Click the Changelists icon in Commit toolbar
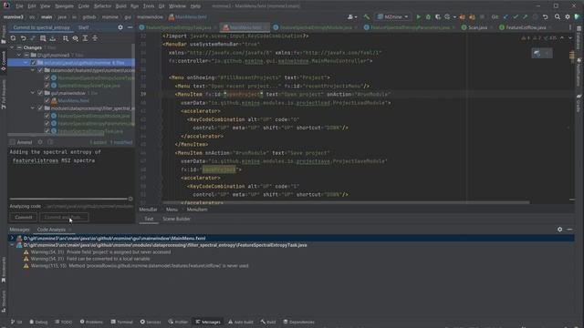Screen dimensions: 584x328 pyautogui.click(x=43, y=38)
